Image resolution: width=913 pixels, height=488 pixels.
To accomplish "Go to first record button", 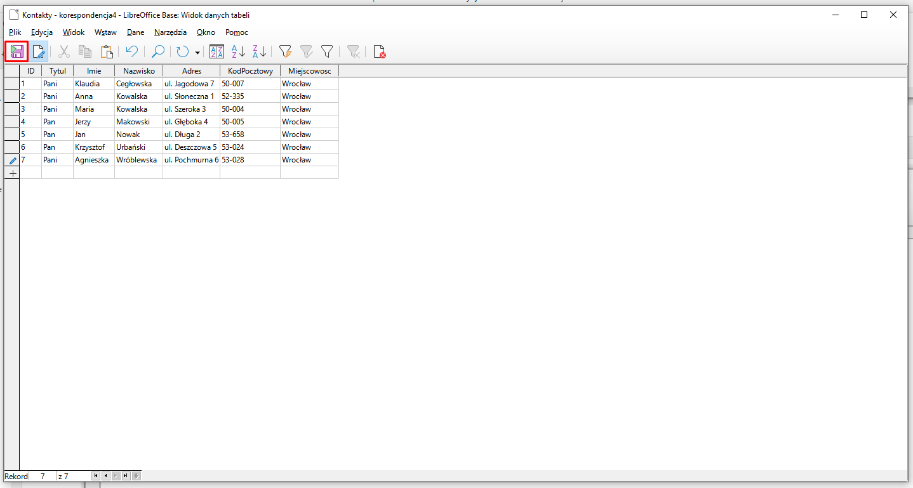I will point(96,476).
